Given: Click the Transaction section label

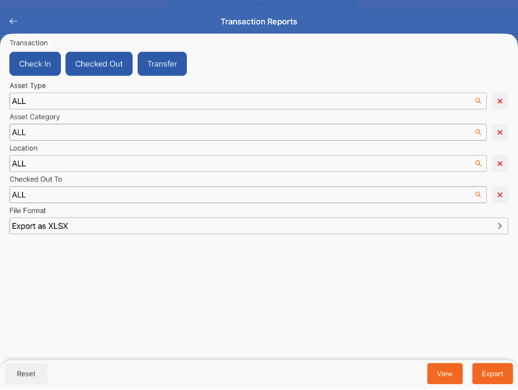Looking at the screenshot, I should [29, 43].
